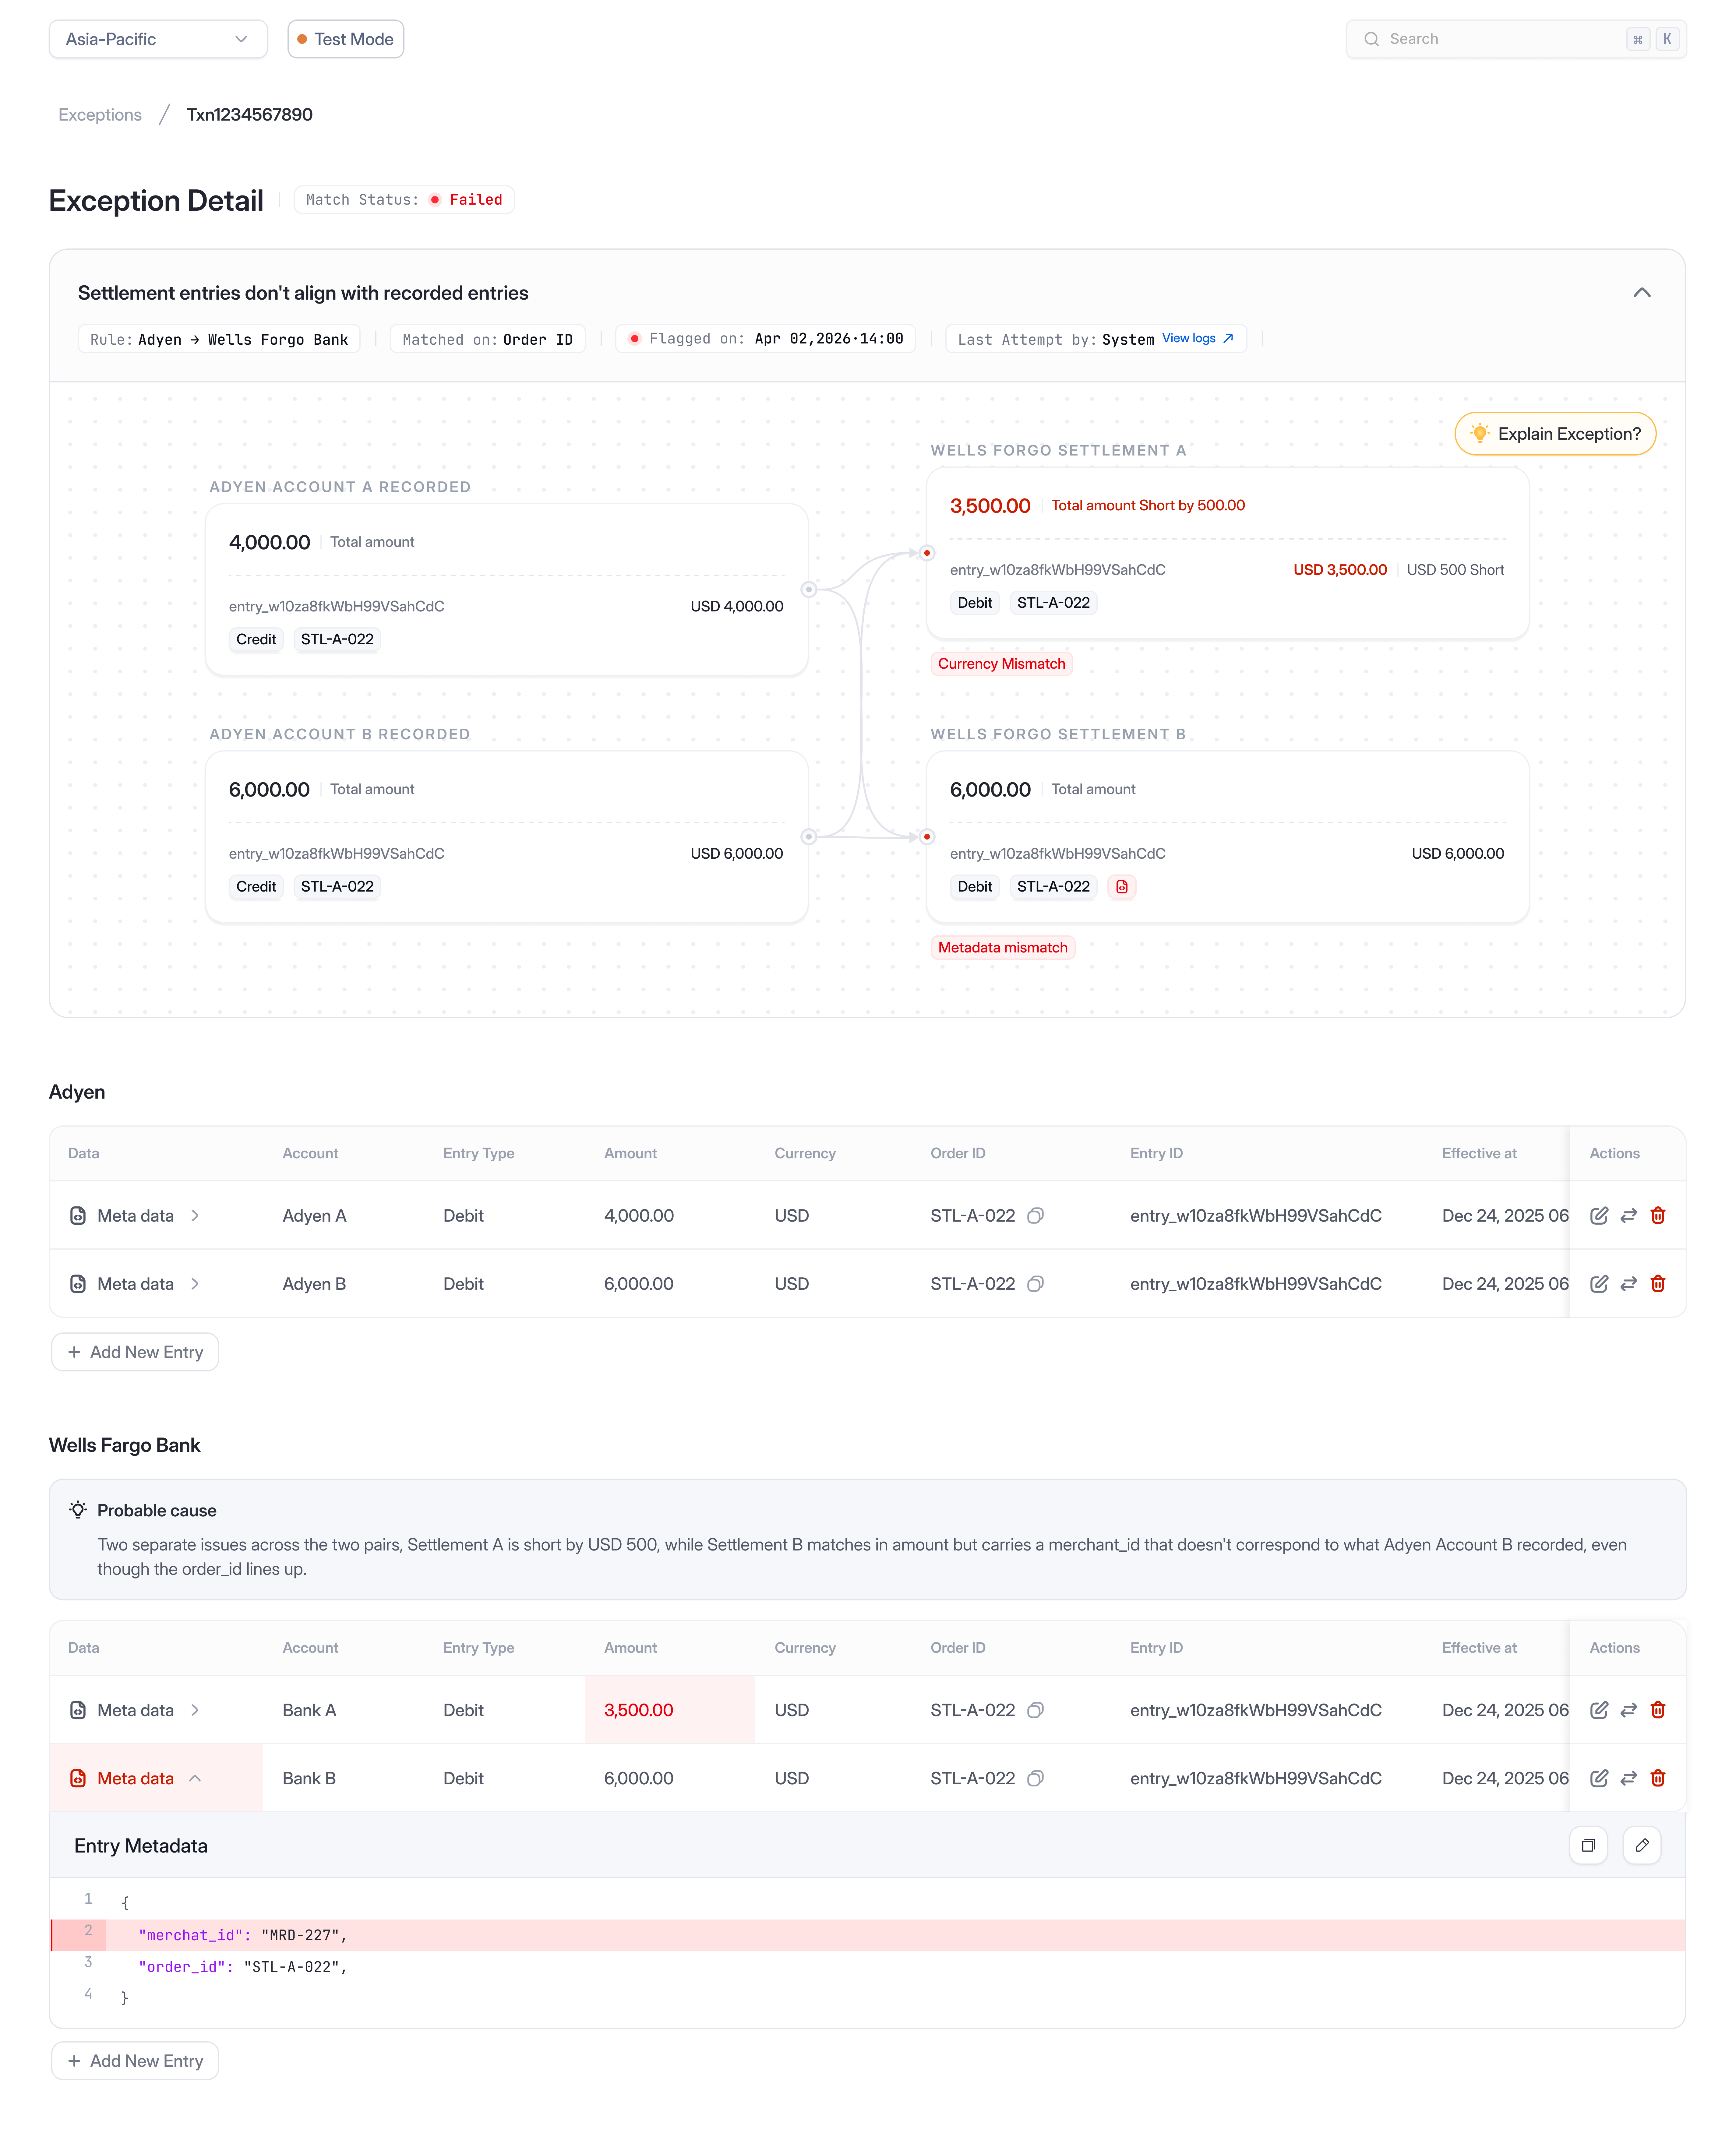Copy the Order ID in Bank B row

click(1036, 1778)
